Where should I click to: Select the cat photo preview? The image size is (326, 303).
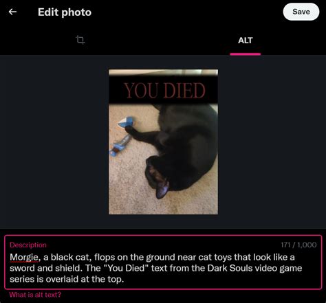[x=163, y=142]
